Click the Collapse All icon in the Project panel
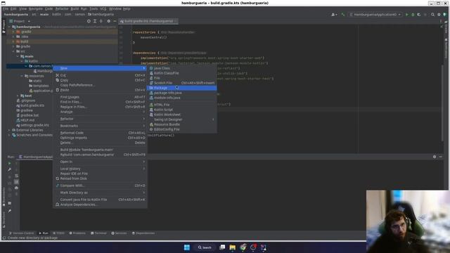This screenshot has height=253, width=450. 101,21
